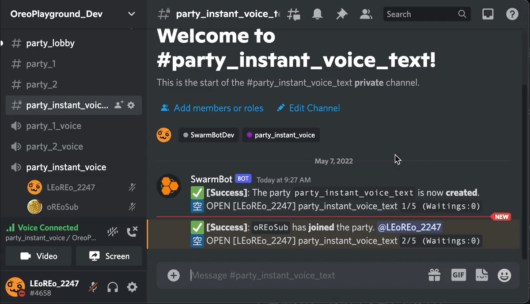Viewport: 530px width, 304px height.
Task: Open the attachment plus menu
Action: [174, 275]
